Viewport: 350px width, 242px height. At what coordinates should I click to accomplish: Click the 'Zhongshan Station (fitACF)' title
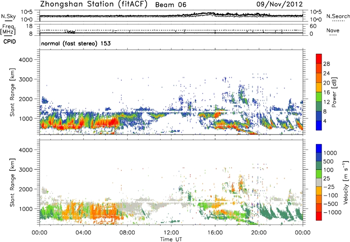[x=94, y=4]
